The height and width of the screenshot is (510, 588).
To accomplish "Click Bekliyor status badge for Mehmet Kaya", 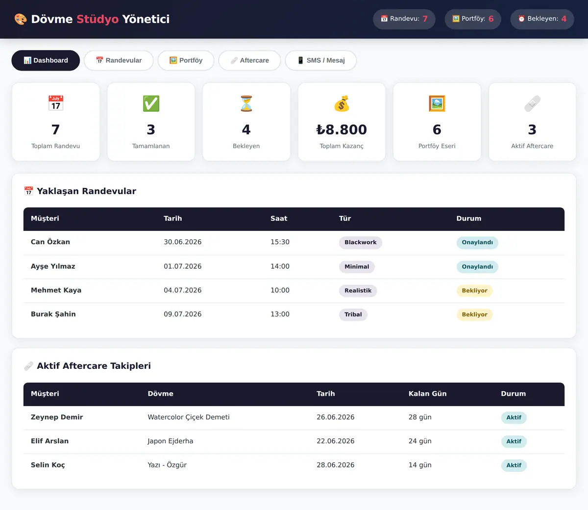I will coord(474,290).
